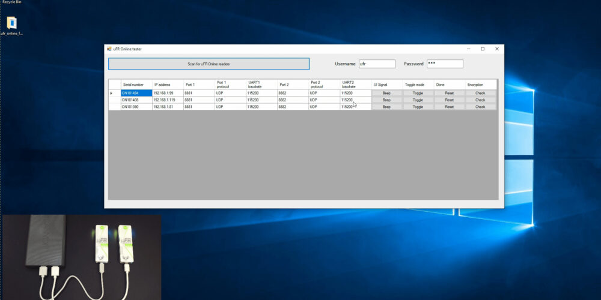Click the Done column header
Image resolution: width=601 pixels, height=300 pixels.
pos(450,85)
